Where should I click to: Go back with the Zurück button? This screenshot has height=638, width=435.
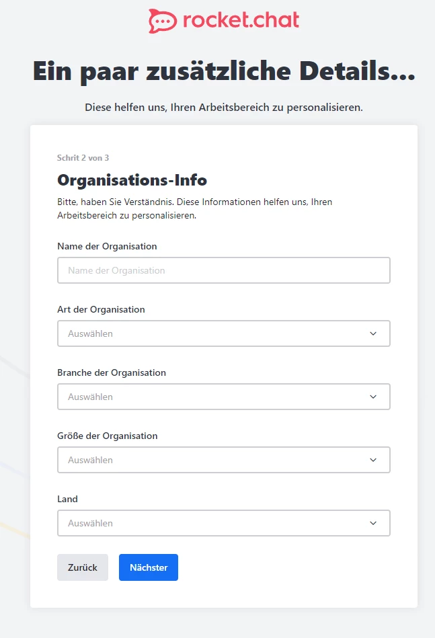coord(83,567)
